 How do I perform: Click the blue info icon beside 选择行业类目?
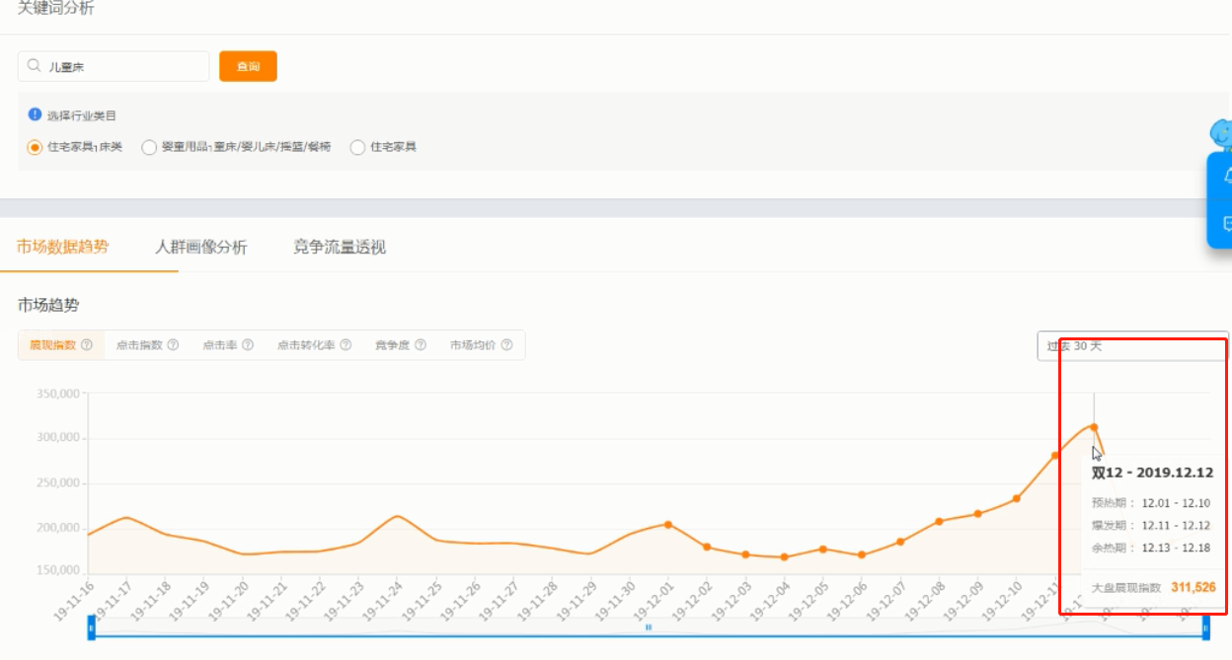[x=36, y=114]
